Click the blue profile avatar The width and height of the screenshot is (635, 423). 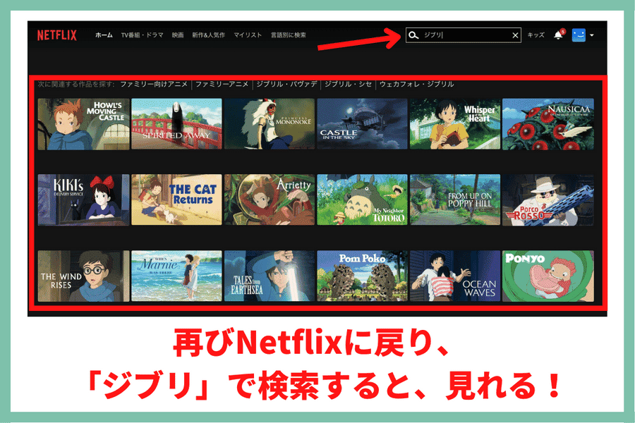click(x=579, y=35)
